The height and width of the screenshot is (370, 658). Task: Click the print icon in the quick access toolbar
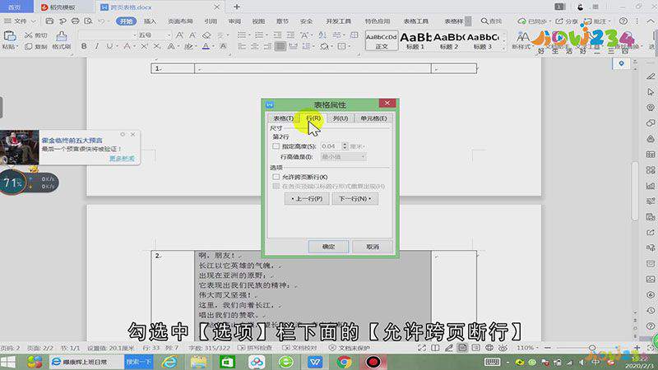click(x=75, y=21)
